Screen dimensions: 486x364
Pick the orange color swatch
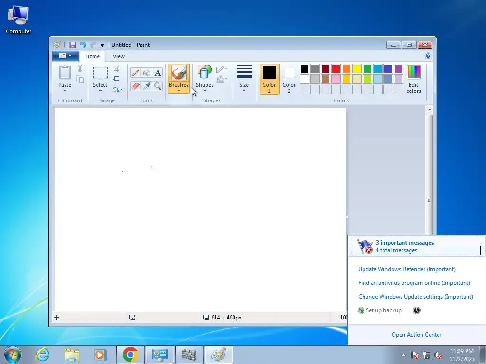point(346,69)
